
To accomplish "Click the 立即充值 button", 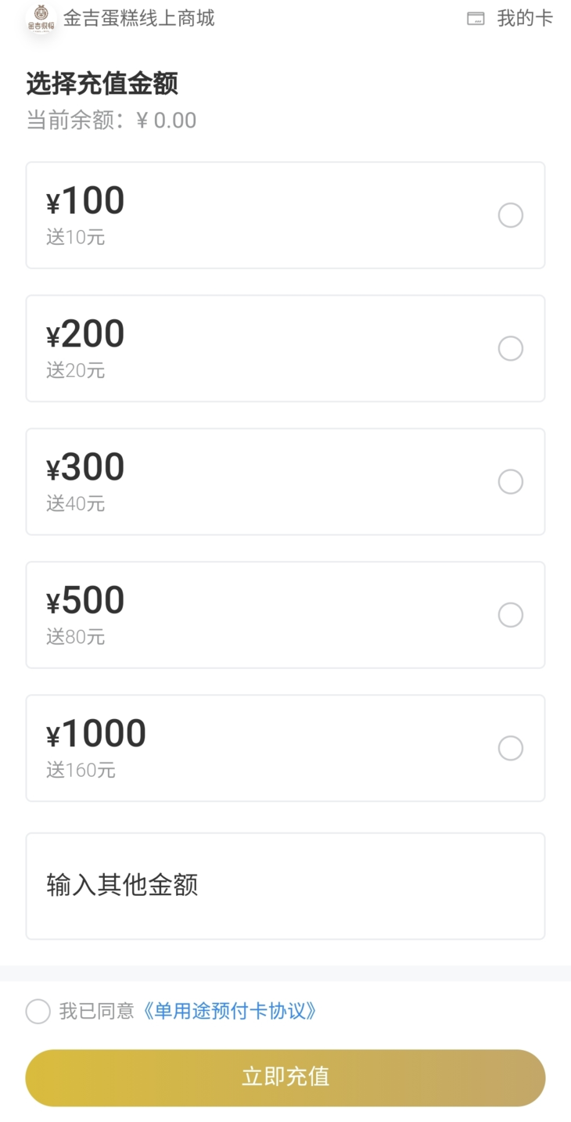I will coord(285,1077).
